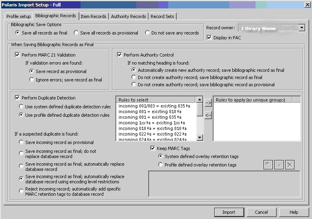Click the Rules to select scrollbar thumb
The width and height of the screenshot is (312, 219).
[x=199, y=109]
